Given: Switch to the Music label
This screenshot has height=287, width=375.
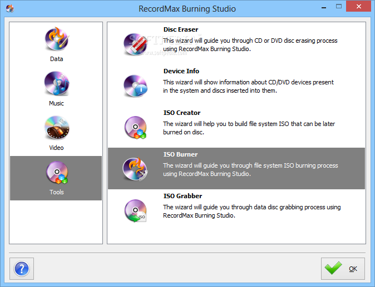Looking at the screenshot, I should (56, 103).
